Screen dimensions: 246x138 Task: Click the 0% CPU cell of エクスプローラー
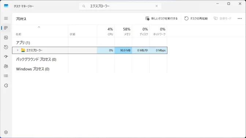pyautogui.click(x=106, y=50)
